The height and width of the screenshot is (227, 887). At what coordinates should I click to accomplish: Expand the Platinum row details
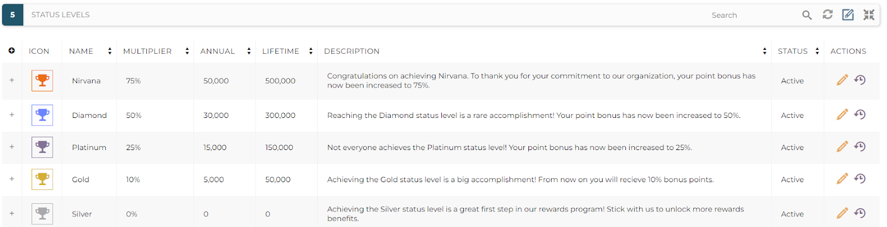12,147
